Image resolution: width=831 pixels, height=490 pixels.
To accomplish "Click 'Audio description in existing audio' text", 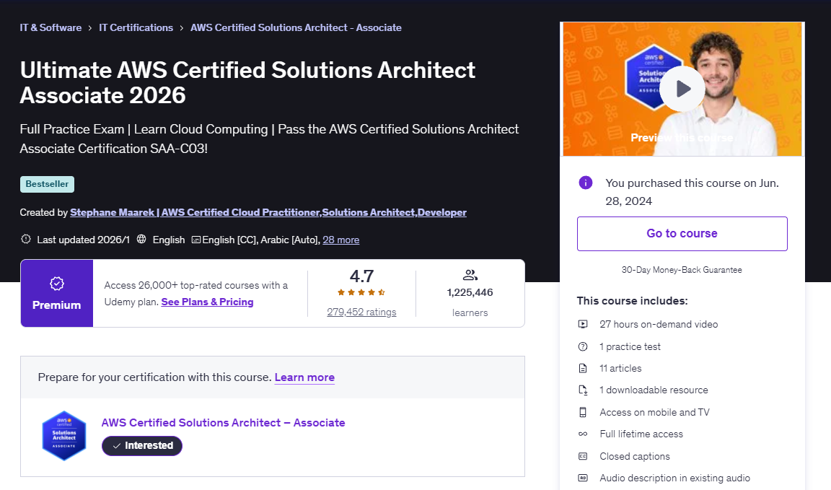I will (x=674, y=478).
